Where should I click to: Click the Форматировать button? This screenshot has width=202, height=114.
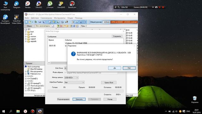[63, 99]
